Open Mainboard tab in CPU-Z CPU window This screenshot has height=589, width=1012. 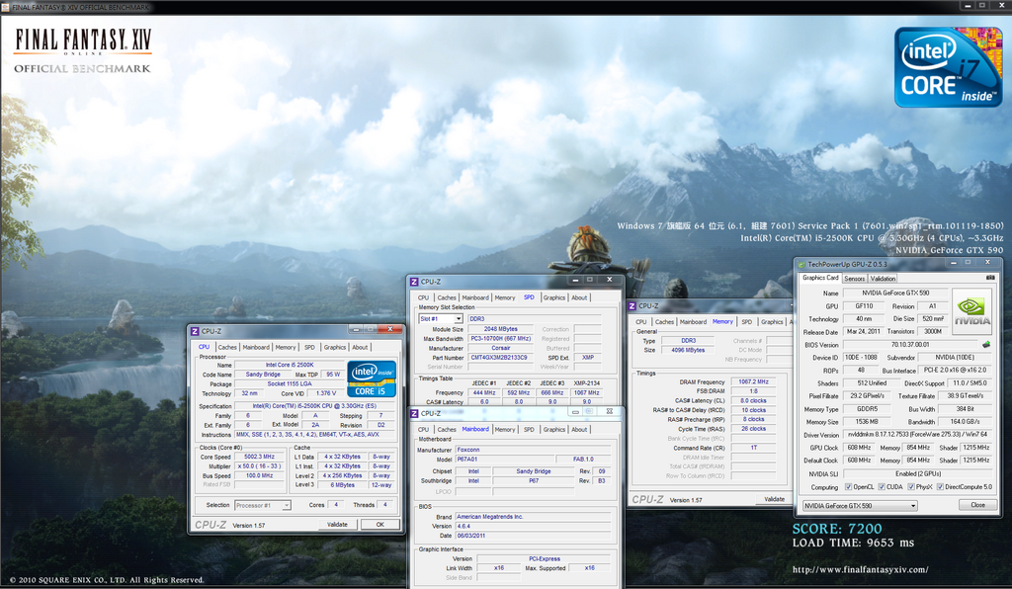pos(256,347)
